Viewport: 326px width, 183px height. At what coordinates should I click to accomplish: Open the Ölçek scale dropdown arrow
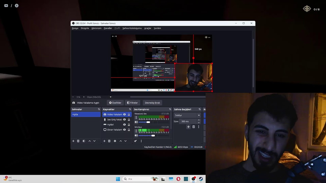coord(111,97)
